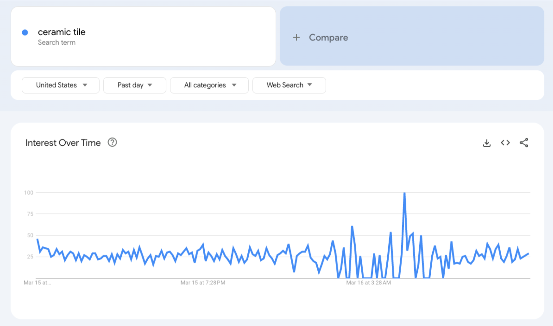Click the Mar 15 at 7:28 PM label
This screenshot has width=553, height=326.
click(x=203, y=283)
